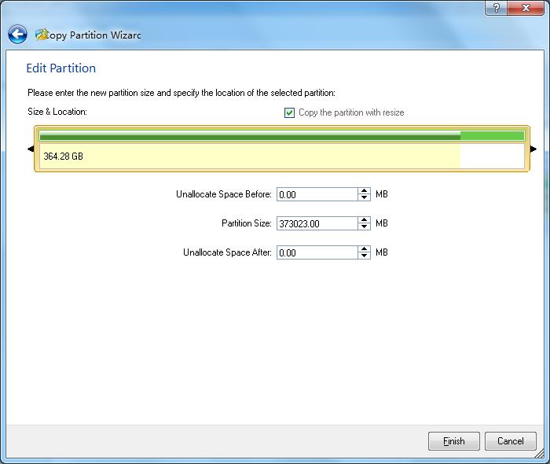Increase Unallocate Space After with up arrow
The width and height of the screenshot is (550, 464).
(364, 249)
